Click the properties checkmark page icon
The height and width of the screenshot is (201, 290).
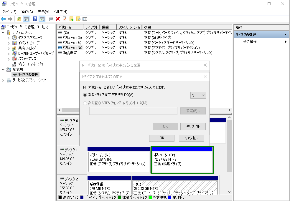[x=64, y=19]
